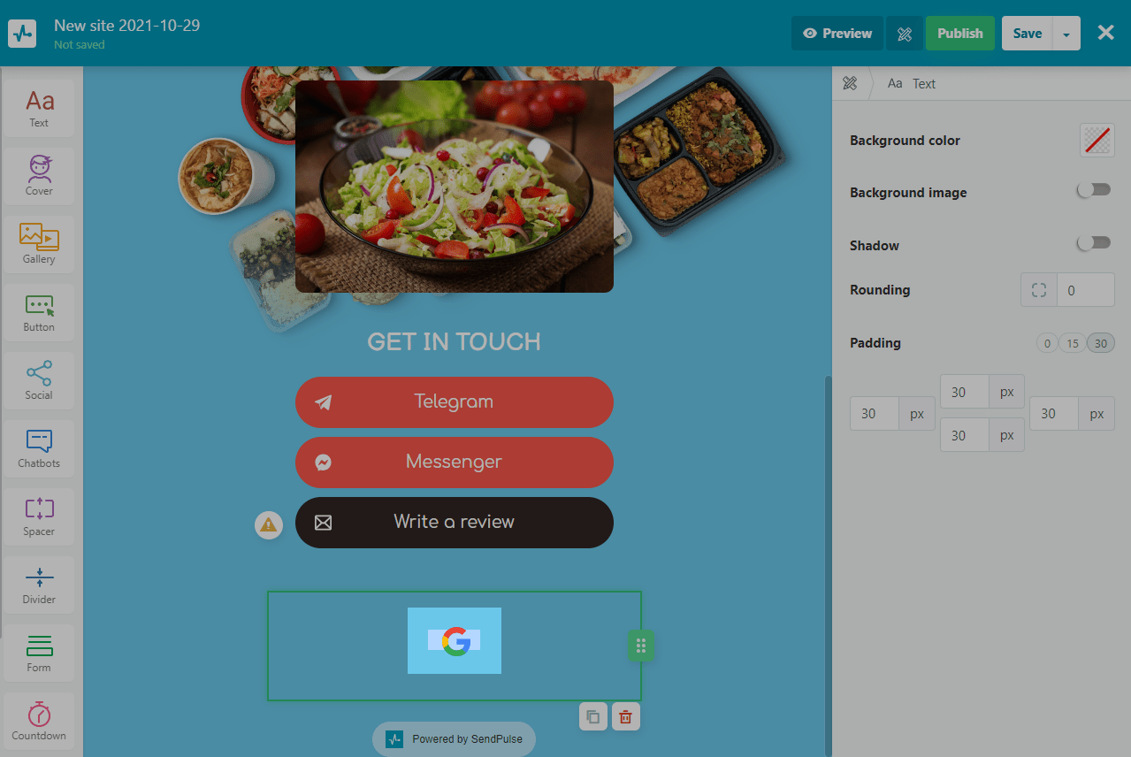Select padding preset 15
This screenshot has width=1131, height=757.
1072,343
